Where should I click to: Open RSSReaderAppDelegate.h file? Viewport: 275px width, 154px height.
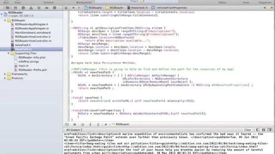[31, 24]
